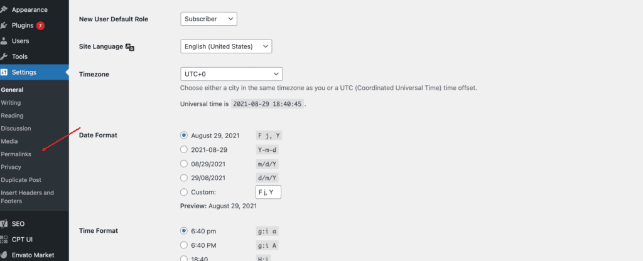Select Custom date format radio

pyautogui.click(x=184, y=192)
